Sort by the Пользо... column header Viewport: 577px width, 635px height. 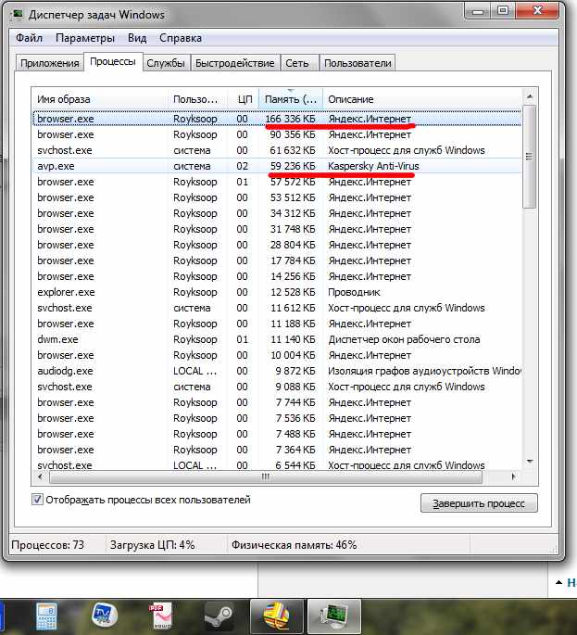click(198, 99)
